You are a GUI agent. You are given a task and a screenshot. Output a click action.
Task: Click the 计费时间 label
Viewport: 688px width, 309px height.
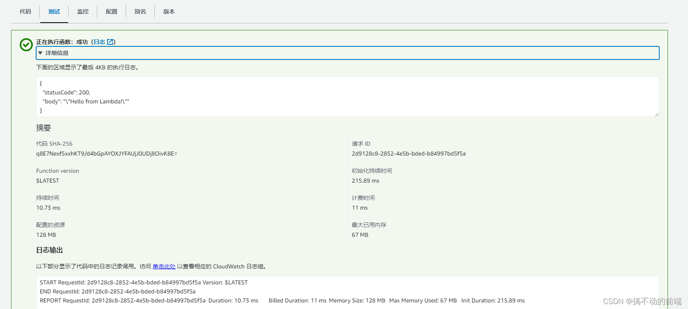(363, 198)
